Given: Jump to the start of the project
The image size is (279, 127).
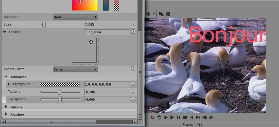Looking at the screenshot, I should click(x=191, y=118).
